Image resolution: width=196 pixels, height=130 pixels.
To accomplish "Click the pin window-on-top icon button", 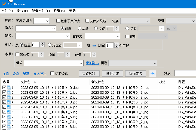I will tap(153, 73).
